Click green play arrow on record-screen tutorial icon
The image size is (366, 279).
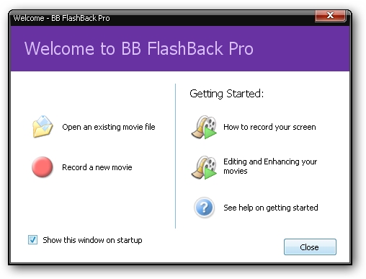pos(210,133)
